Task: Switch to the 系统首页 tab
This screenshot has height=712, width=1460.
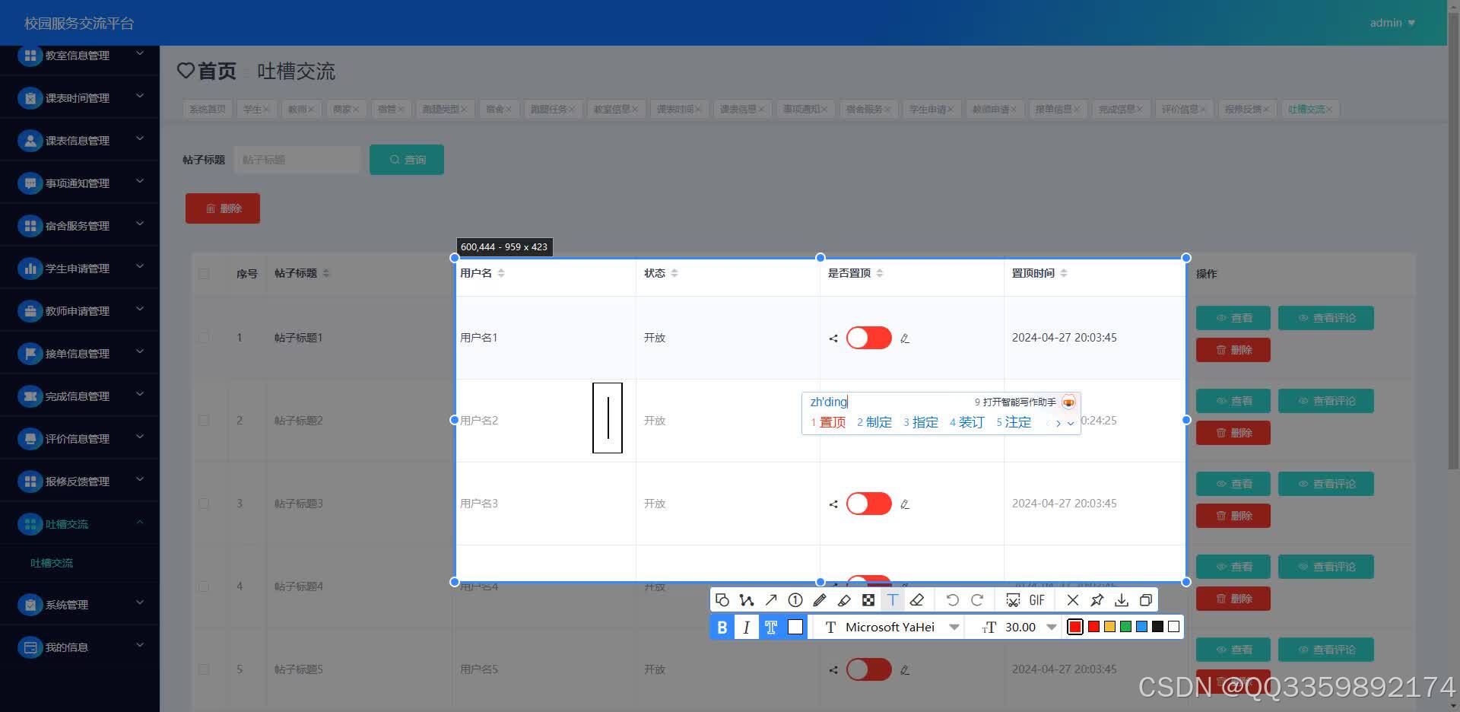Action: [208, 110]
